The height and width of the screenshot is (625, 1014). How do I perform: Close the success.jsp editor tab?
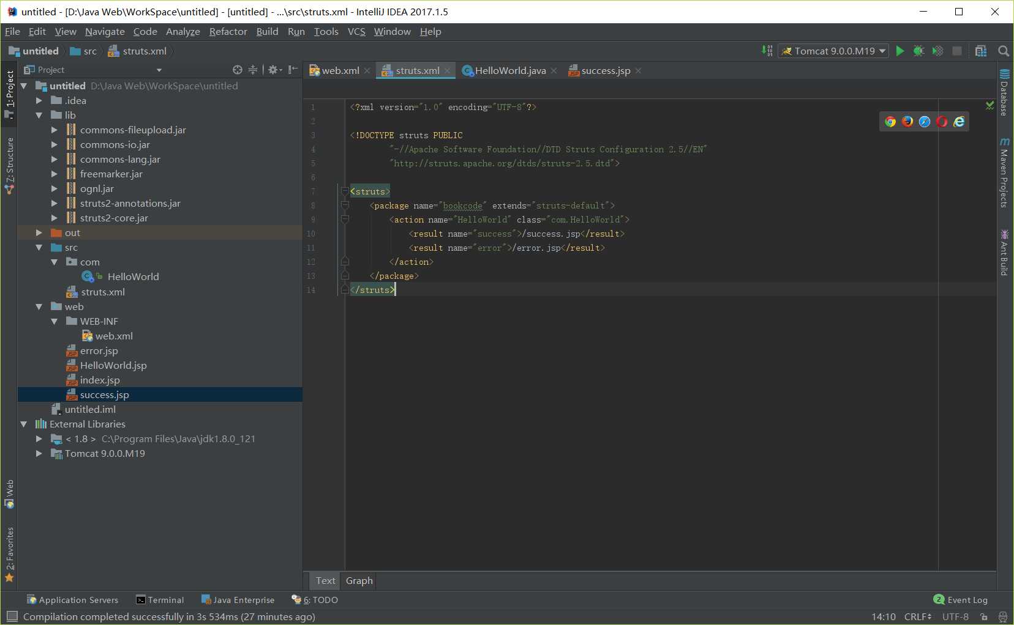point(638,71)
